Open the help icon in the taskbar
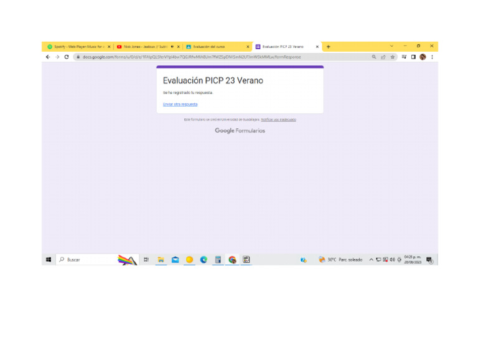The height and width of the screenshot is (339, 478). point(303,260)
